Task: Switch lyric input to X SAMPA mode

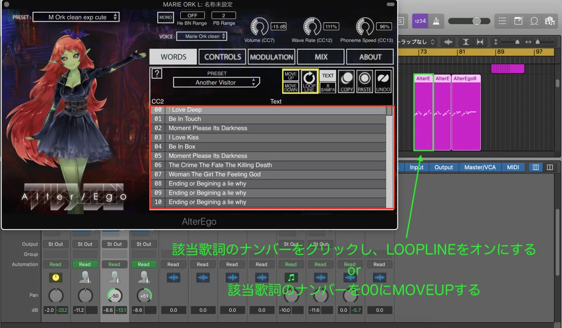Action: pyautogui.click(x=328, y=87)
